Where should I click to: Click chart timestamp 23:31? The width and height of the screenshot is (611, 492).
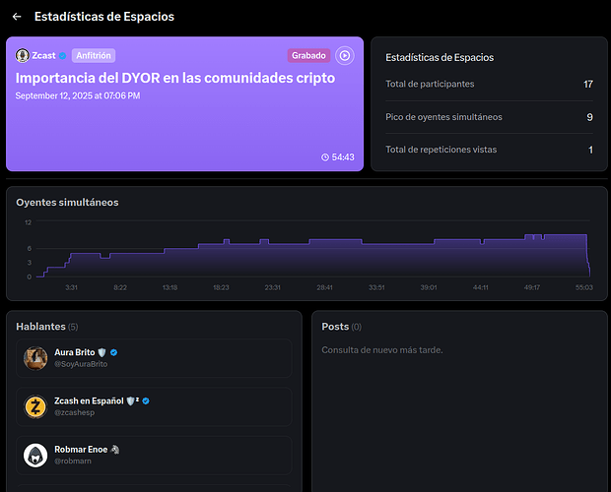[x=272, y=287]
